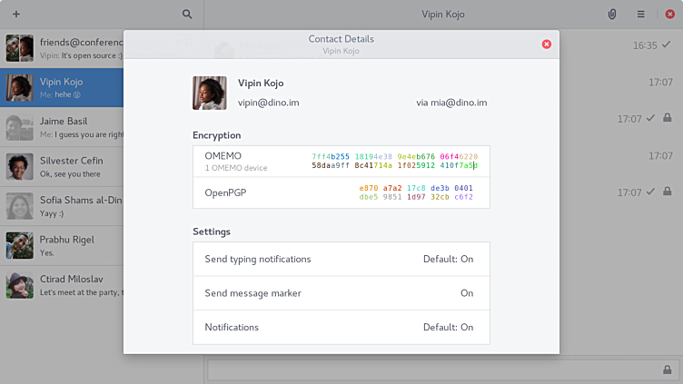Open the conversation search magnifier
The width and height of the screenshot is (683, 384).
tap(187, 15)
